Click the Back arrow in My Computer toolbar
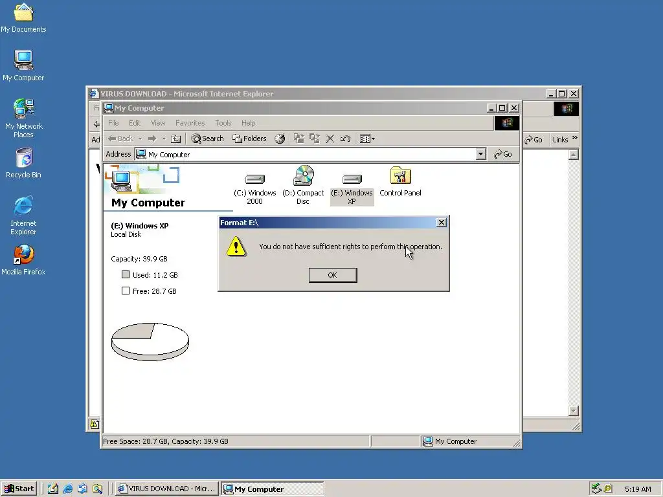This screenshot has width=663, height=497. (x=120, y=138)
